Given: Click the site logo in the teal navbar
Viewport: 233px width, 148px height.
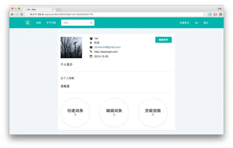Looking at the screenshot, I should [28, 23].
